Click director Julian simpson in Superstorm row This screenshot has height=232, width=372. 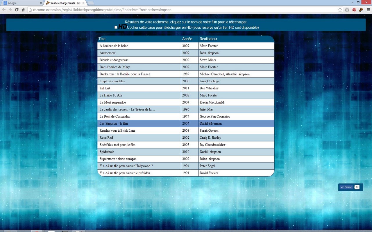pos(210,159)
